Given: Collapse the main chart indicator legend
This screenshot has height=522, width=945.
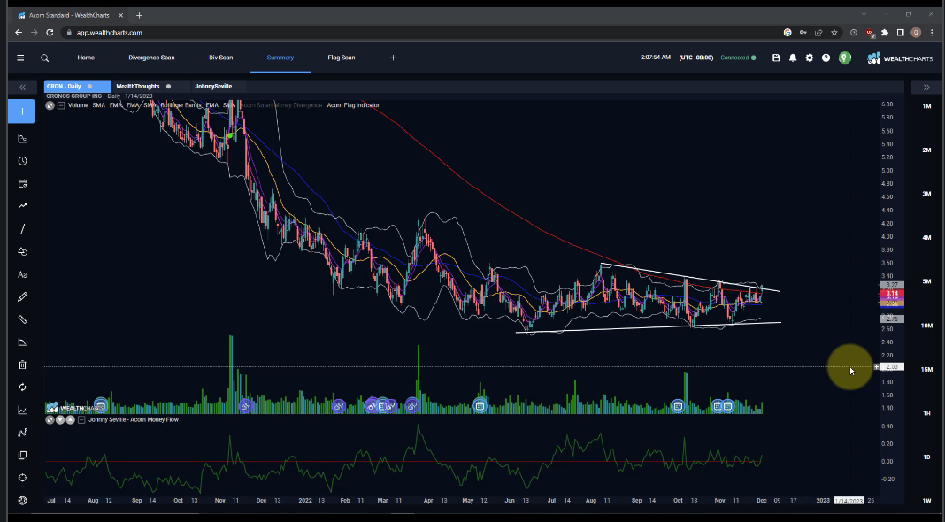Looking at the screenshot, I should tap(61, 105).
